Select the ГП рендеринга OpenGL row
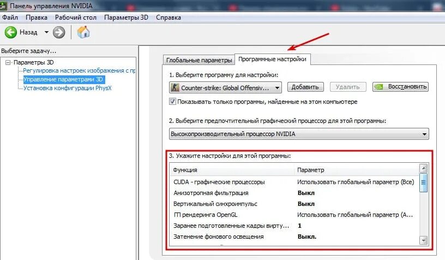This screenshot has height=260, width=445. click(294, 215)
